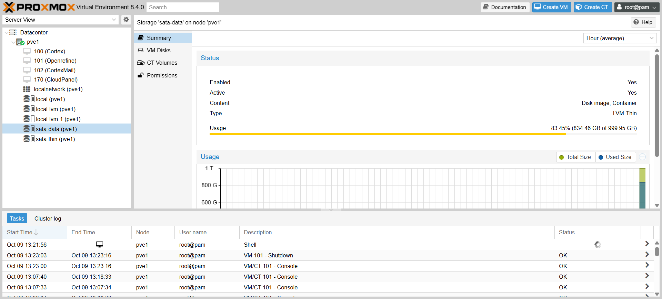Click the console monitor icon in Shell task row
The image size is (662, 299).
click(x=100, y=244)
